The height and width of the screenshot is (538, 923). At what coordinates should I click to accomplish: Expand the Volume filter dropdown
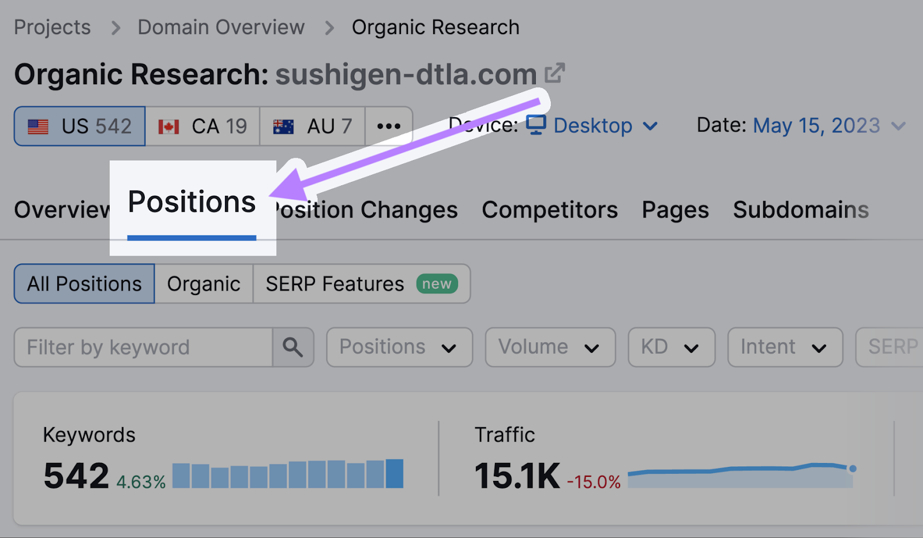(550, 347)
